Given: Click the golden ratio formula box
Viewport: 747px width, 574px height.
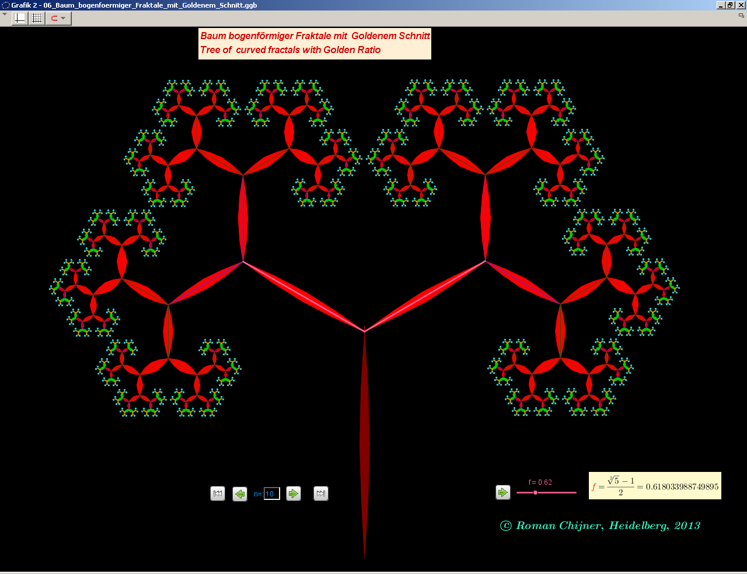Looking at the screenshot, I should pos(655,486).
